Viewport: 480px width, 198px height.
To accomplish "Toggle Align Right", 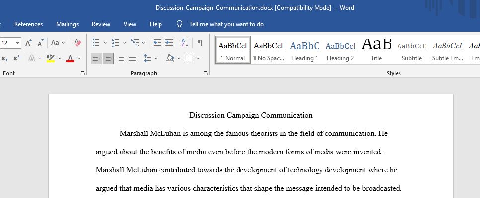I will click(x=120, y=58).
